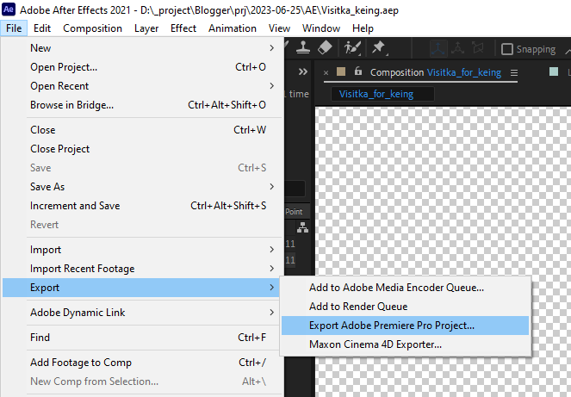This screenshot has width=571, height=397.
Task: Toggle the composition panel lock icon
Action: (x=358, y=71)
